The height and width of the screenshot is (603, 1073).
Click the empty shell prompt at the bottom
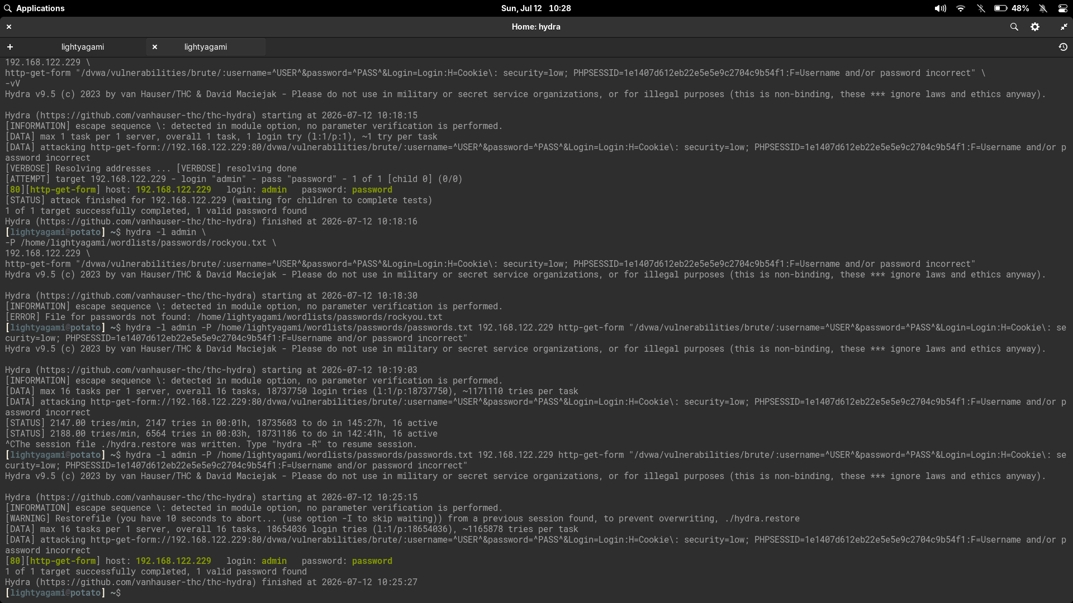tap(63, 593)
